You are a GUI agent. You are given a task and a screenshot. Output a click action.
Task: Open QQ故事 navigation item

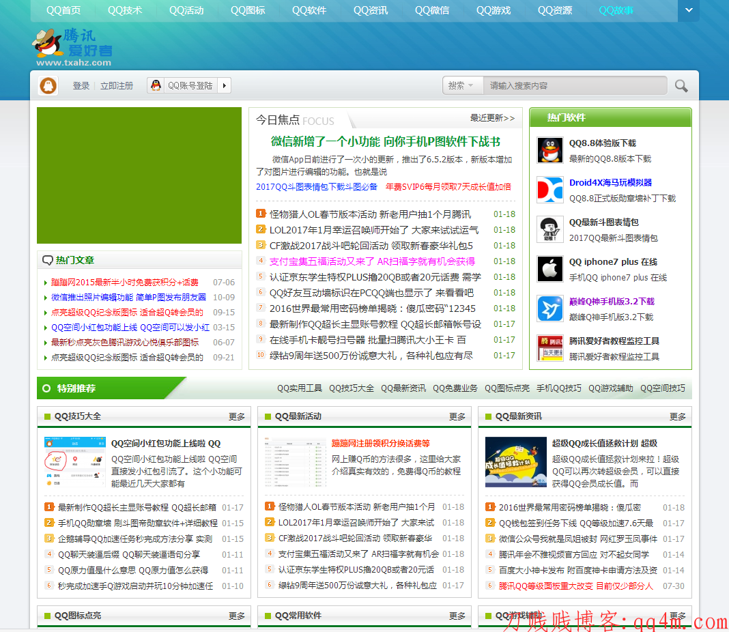(616, 10)
